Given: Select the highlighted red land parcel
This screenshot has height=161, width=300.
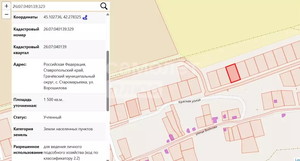Looking at the screenshot, I should [x=233, y=73].
